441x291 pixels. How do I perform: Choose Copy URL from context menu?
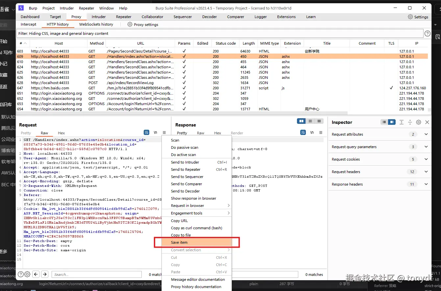coord(197,221)
